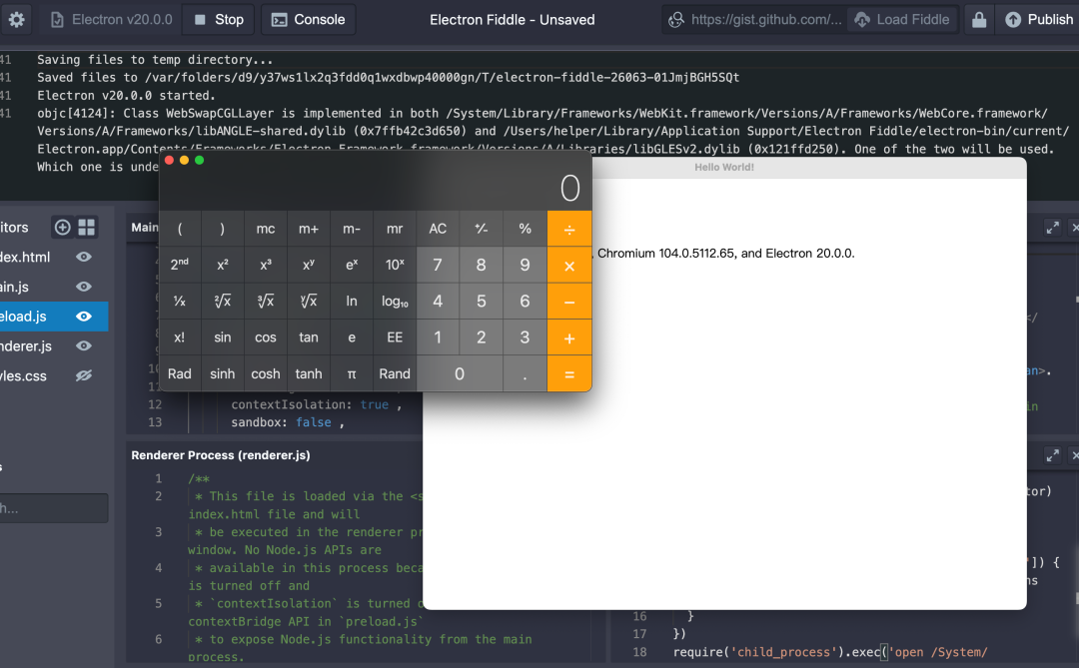Click Renderer Process (renderer.js) pane title
Screen dimensions: 1079x668
click(x=220, y=455)
